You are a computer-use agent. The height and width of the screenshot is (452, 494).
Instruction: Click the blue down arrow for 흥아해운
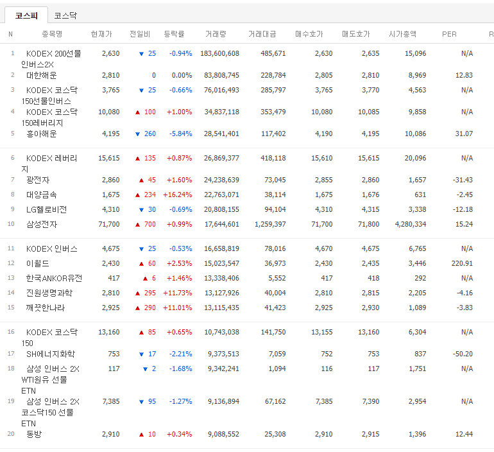point(137,134)
